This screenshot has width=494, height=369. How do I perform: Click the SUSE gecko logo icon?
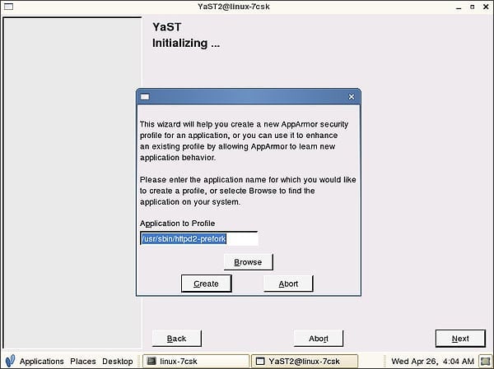pos(10,361)
